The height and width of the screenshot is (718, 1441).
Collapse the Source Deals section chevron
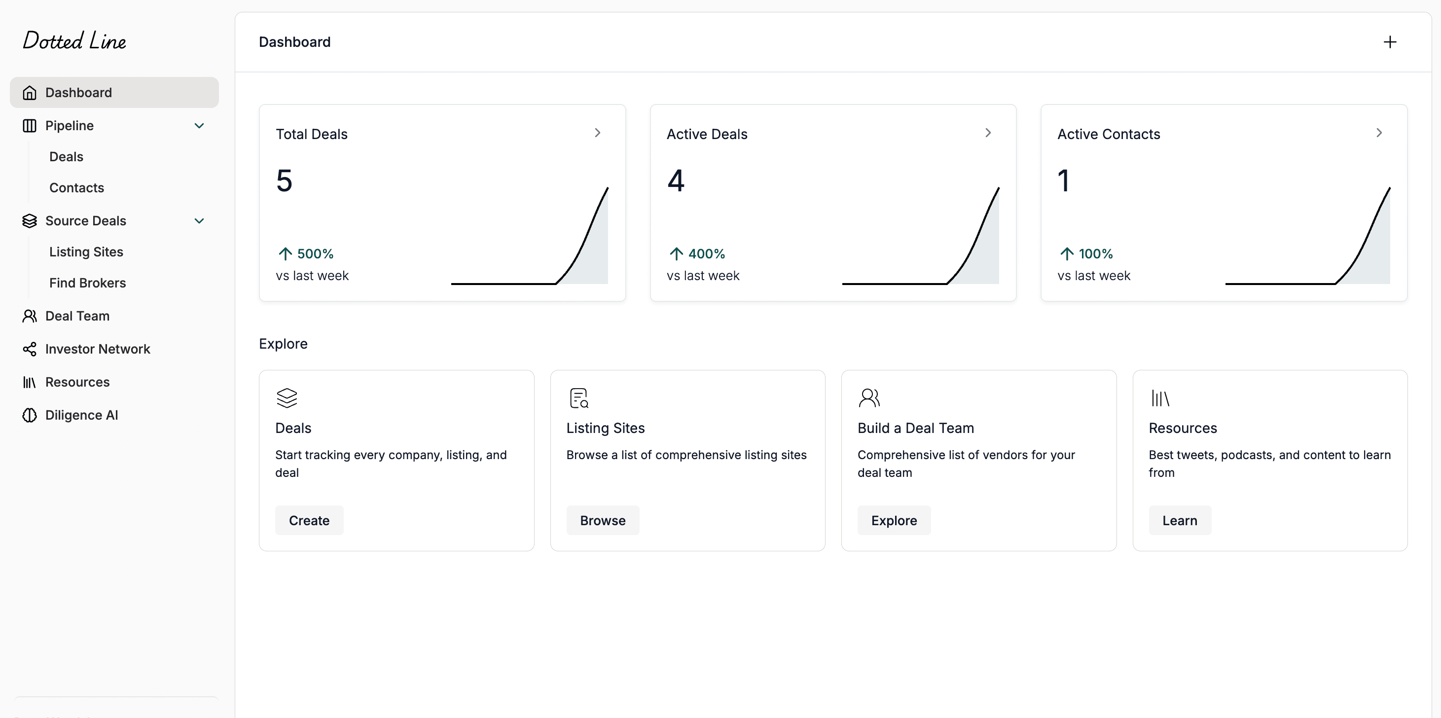(200, 221)
